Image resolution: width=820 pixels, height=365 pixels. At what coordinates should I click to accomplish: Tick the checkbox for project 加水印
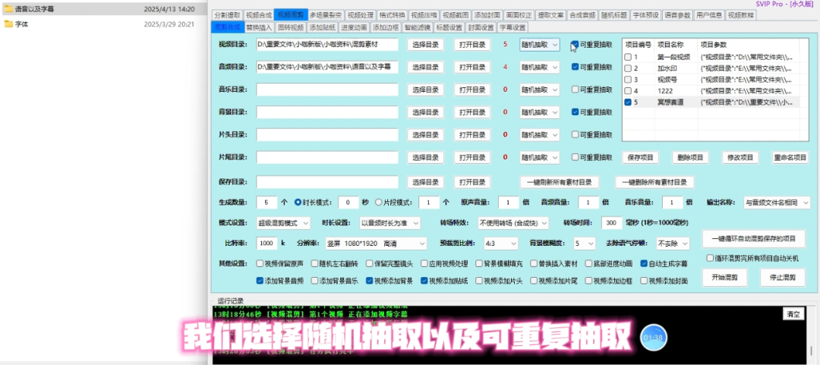(x=627, y=68)
